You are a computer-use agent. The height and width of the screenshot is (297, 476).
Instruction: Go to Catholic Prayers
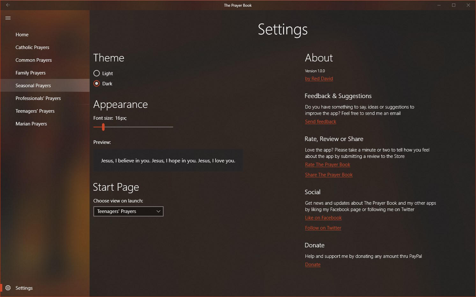[x=45, y=47]
